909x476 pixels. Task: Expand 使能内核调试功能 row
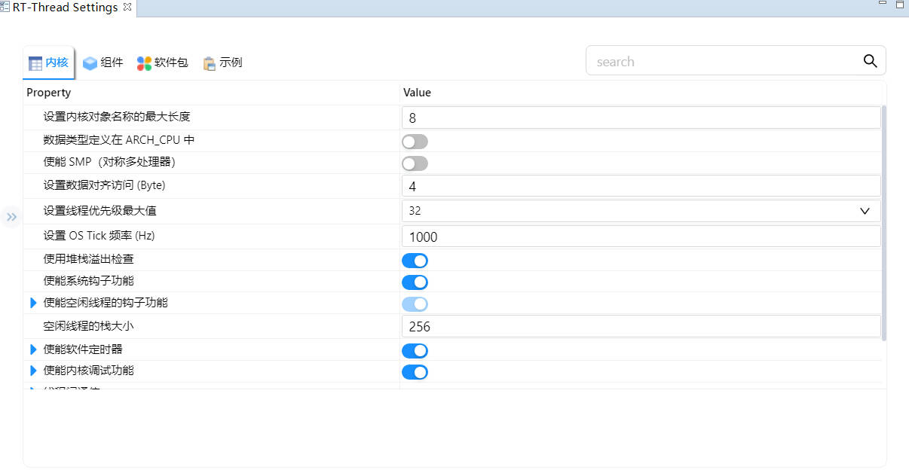coord(33,371)
